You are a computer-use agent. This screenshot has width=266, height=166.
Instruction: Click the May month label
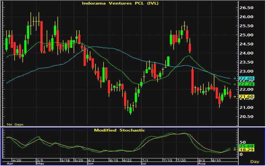click(x=40, y=164)
